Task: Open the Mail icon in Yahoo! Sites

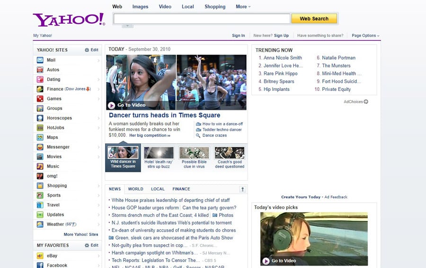Action: click(x=40, y=60)
